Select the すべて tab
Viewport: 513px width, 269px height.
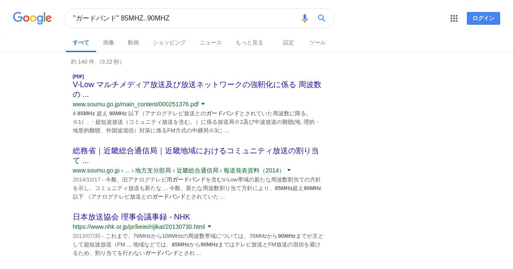[81, 43]
